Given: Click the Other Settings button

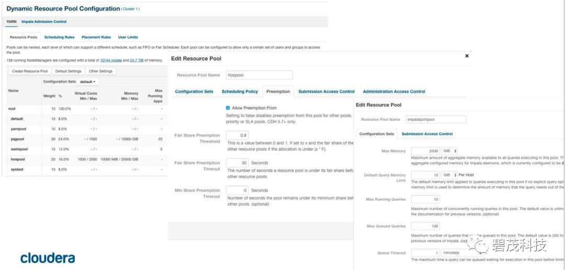Looking at the screenshot, I should (100, 71).
